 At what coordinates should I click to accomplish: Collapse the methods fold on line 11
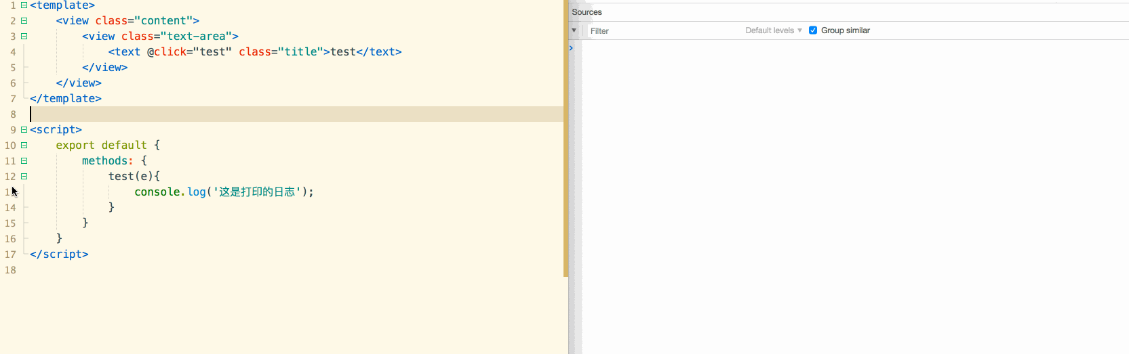[x=24, y=161]
